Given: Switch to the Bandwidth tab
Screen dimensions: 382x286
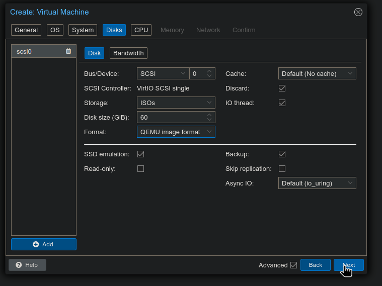Looking at the screenshot, I should tap(128, 53).
